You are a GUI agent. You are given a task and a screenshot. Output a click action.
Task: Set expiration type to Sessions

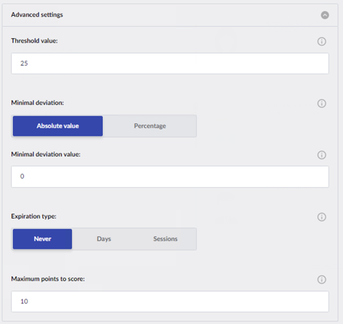point(165,239)
